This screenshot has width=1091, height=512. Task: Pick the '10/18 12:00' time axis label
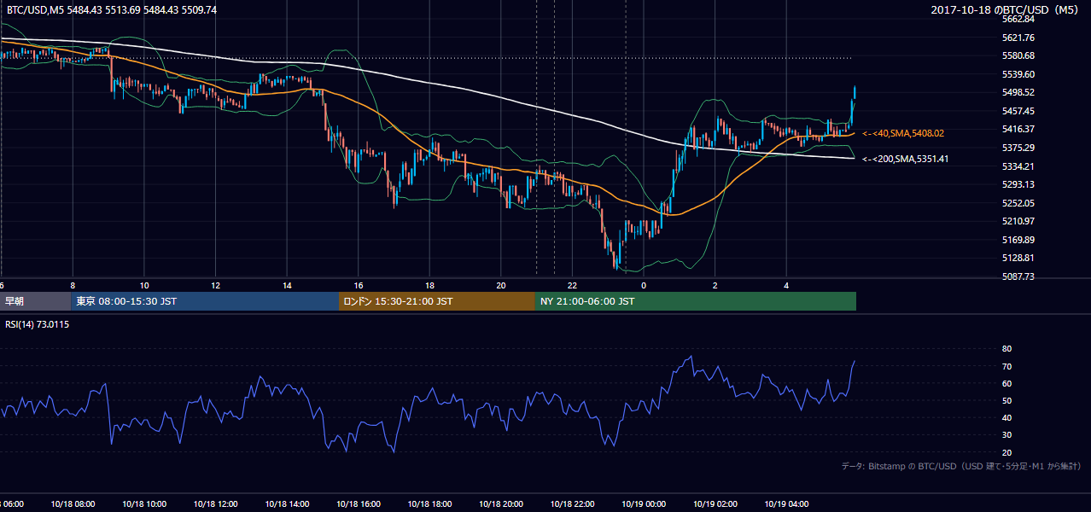click(215, 504)
